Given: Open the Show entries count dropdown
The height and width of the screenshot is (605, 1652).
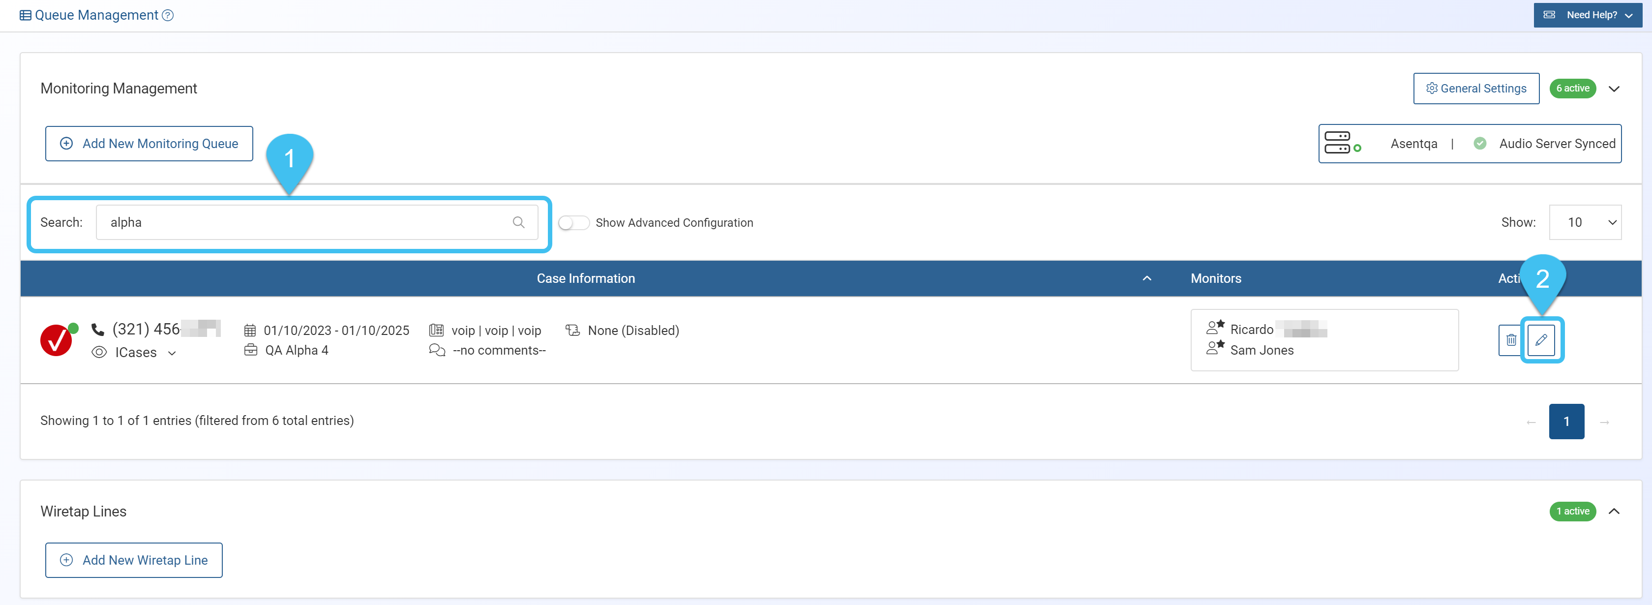Looking at the screenshot, I should pos(1584,223).
